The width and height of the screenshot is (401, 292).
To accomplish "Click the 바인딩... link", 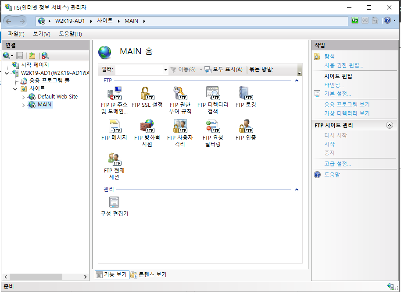I will click(334, 85).
